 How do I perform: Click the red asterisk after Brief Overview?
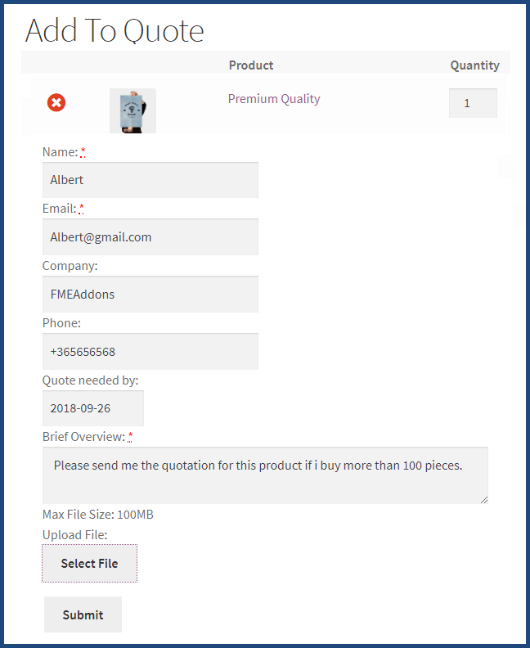(130, 437)
